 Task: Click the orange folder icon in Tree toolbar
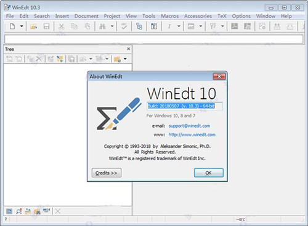(x=117, y=59)
